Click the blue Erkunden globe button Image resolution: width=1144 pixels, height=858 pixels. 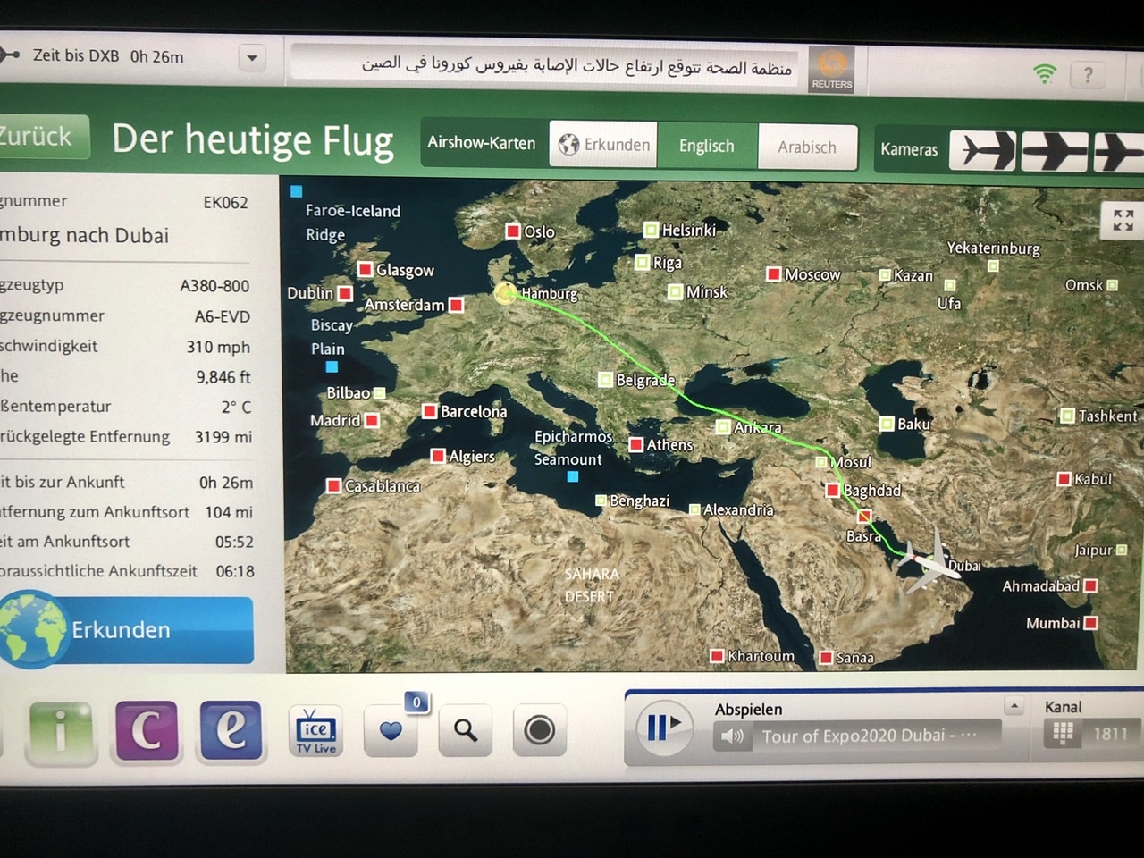pos(126,630)
